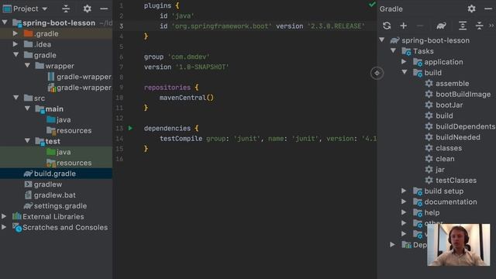Expand the .idea folder
Image resolution: width=496 pixels, height=279 pixels.
15,44
